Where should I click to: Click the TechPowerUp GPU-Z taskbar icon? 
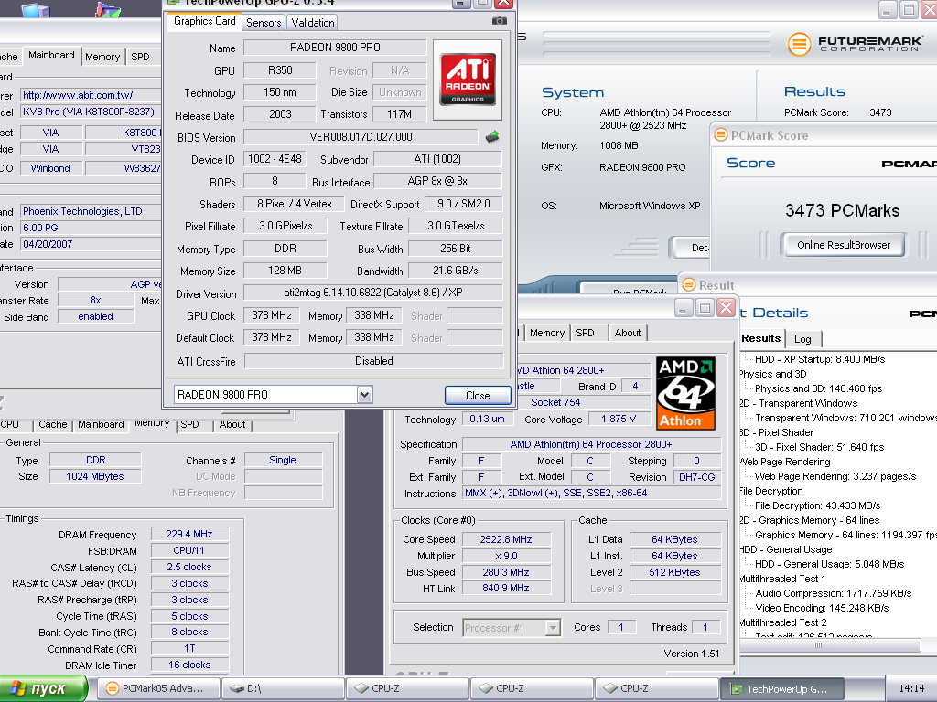tap(737, 689)
